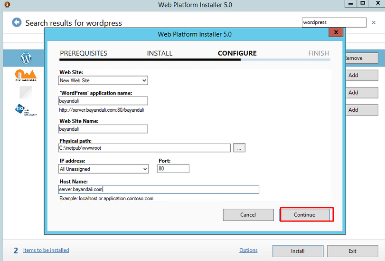Open the Web Site dropdown
This screenshot has width=385, height=261.
103,80
